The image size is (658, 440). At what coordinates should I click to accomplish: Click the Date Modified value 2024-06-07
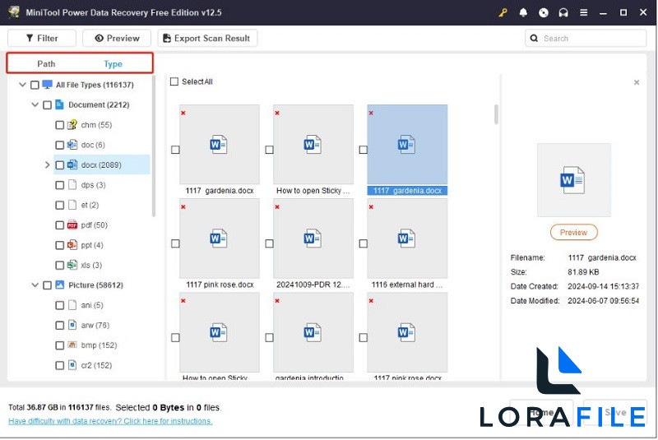[x=603, y=301]
